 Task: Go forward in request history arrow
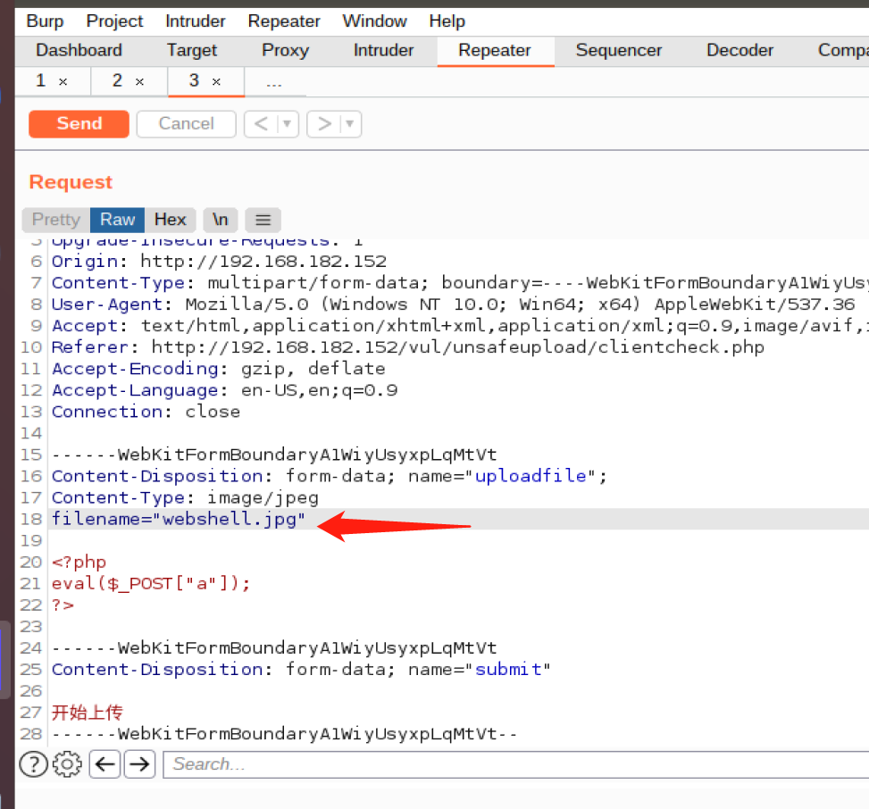(x=324, y=123)
